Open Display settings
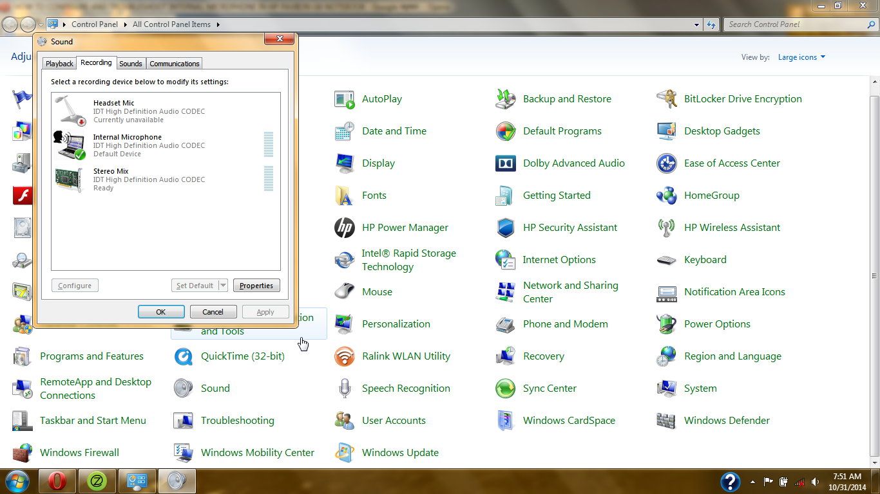The width and height of the screenshot is (880, 494). (x=378, y=163)
